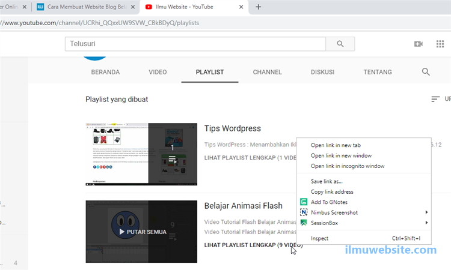Click the YouTube favicon on active tab
This screenshot has width=451, height=270.
(x=149, y=7)
